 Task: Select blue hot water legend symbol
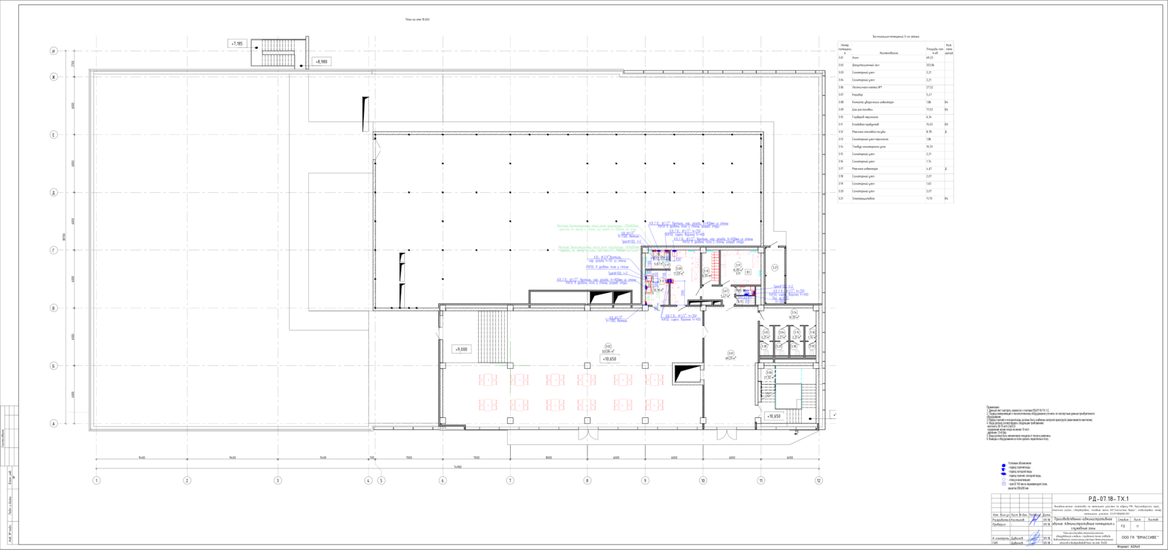point(1004,465)
